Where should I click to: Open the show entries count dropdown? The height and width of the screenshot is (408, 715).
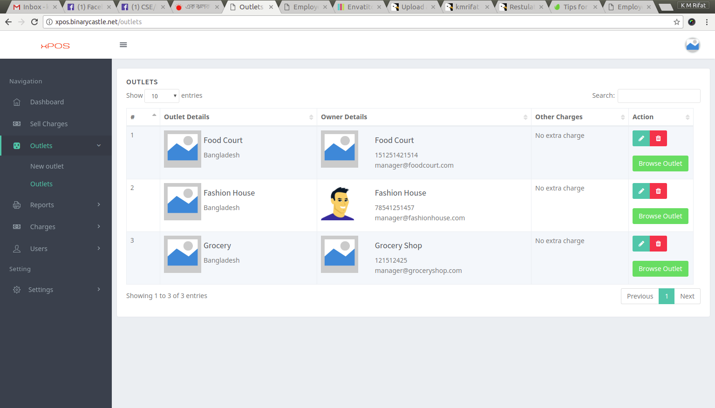click(x=162, y=96)
